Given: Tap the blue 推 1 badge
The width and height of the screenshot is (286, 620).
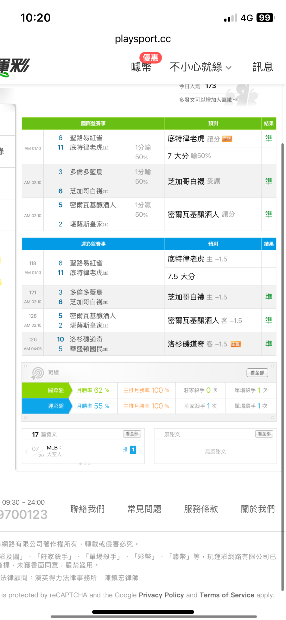Looking at the screenshot, I should pos(133,450).
